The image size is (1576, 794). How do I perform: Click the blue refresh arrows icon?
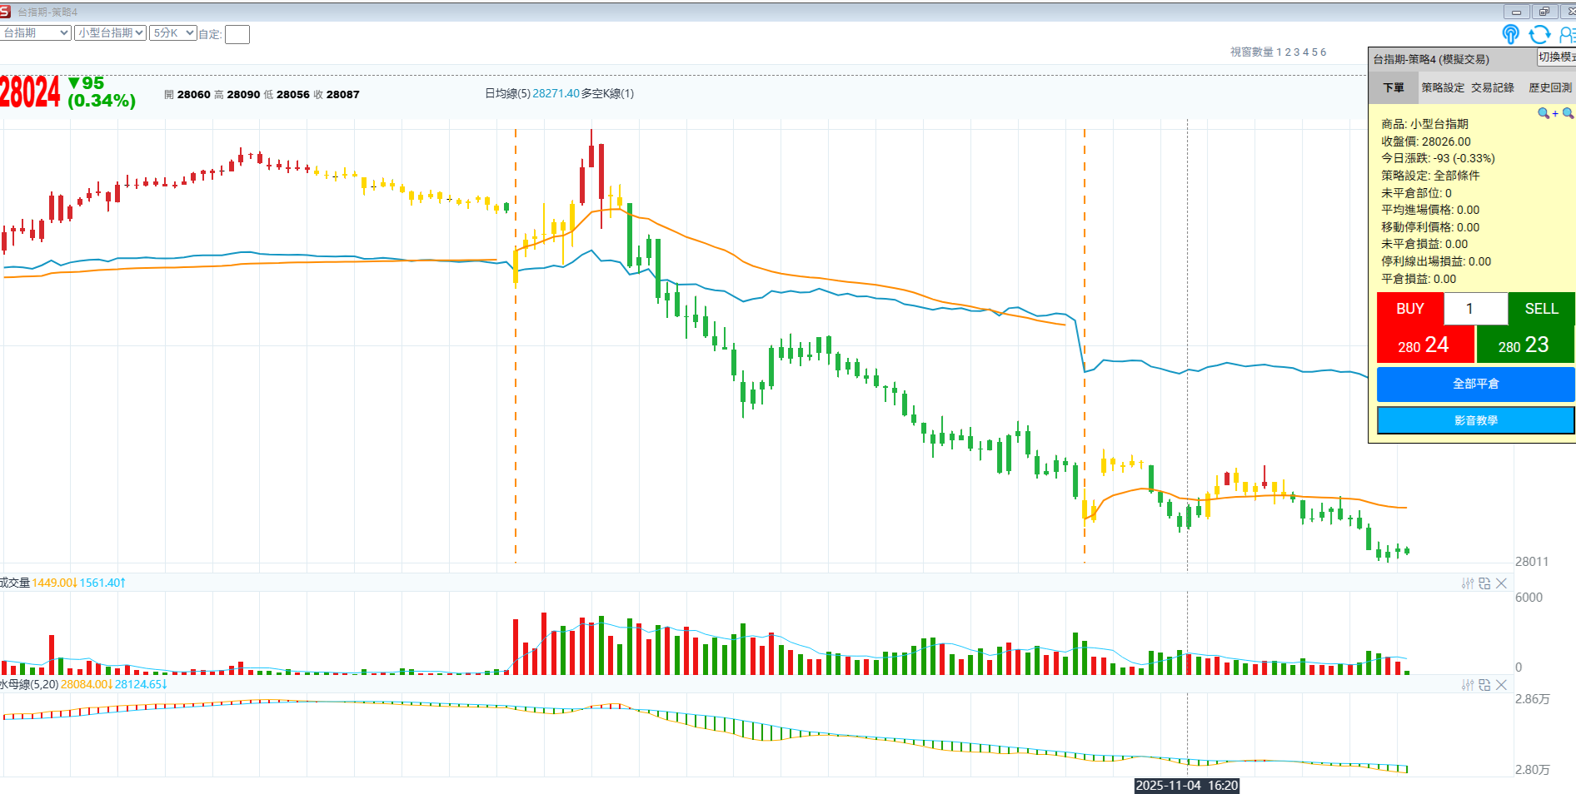pos(1539,34)
